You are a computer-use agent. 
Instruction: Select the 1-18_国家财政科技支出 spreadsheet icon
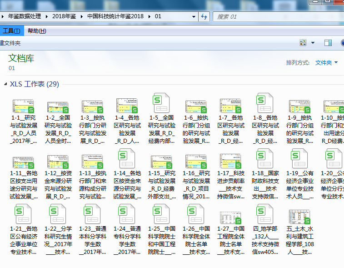point(265,158)
